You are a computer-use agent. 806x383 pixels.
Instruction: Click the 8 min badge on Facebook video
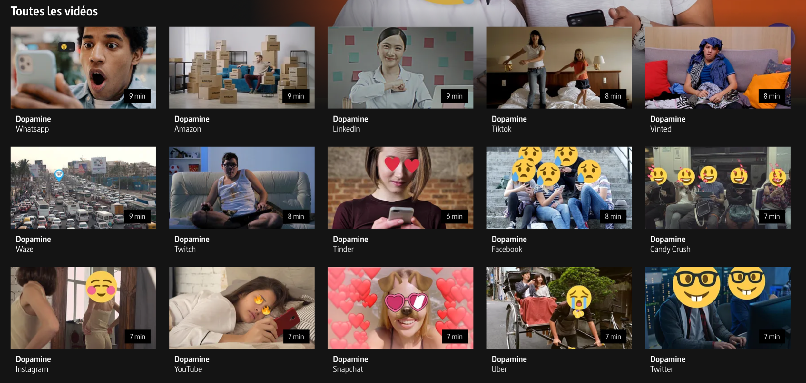(x=613, y=216)
